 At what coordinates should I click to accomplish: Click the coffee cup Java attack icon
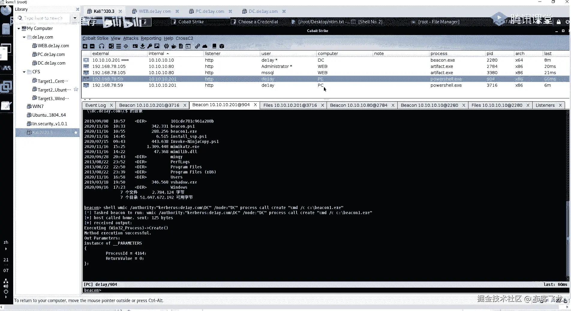click(174, 46)
